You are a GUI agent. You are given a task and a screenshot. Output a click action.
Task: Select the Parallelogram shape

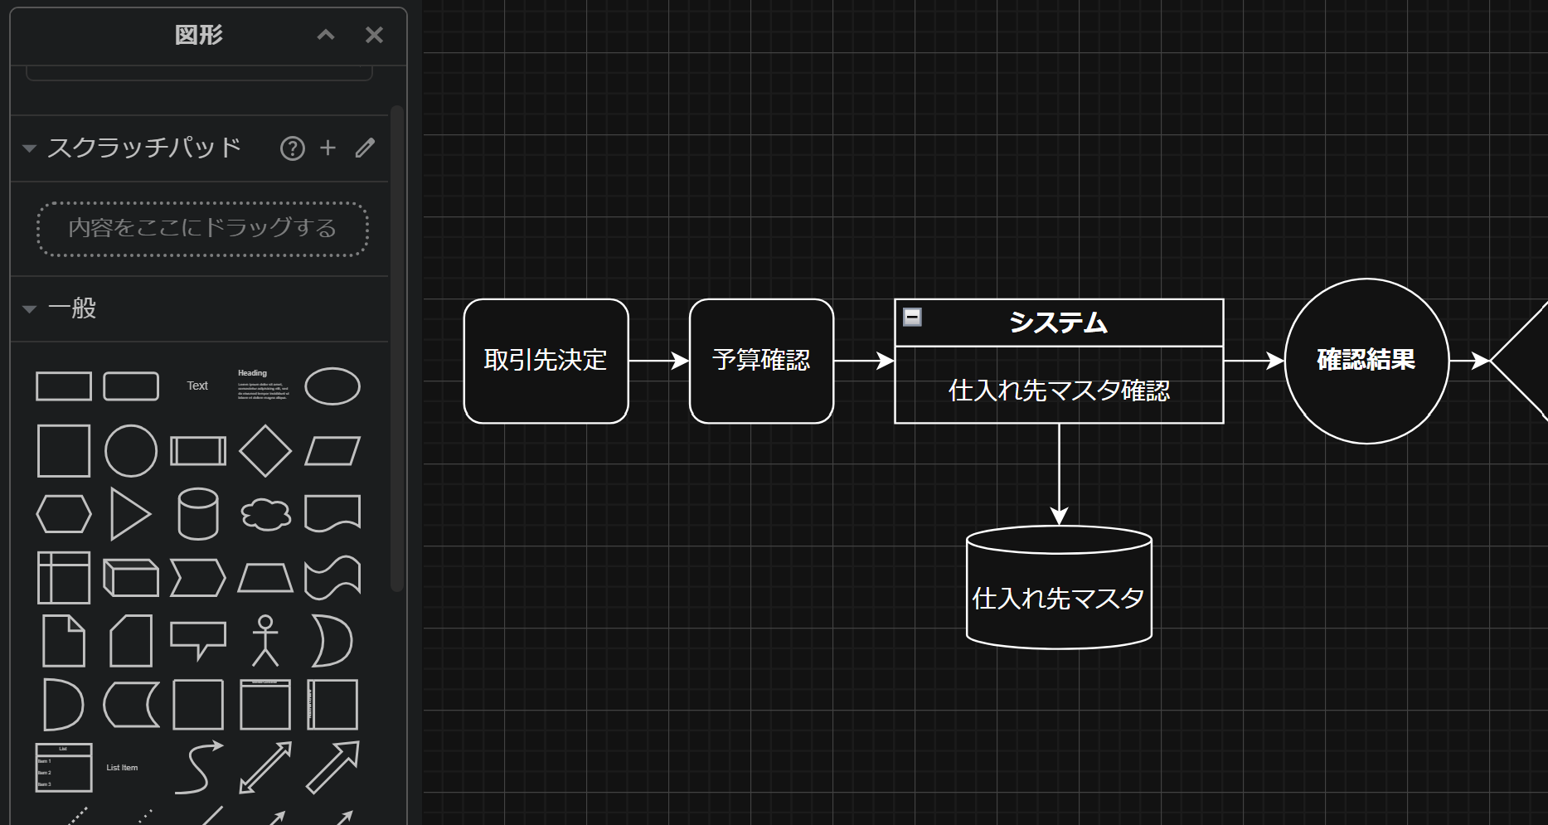tap(332, 451)
